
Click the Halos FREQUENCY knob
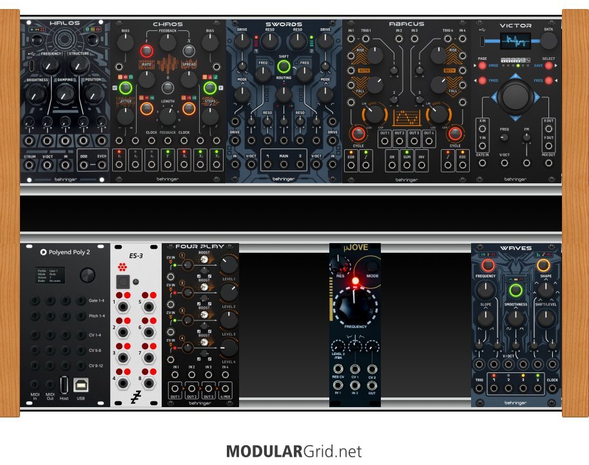tap(50, 66)
